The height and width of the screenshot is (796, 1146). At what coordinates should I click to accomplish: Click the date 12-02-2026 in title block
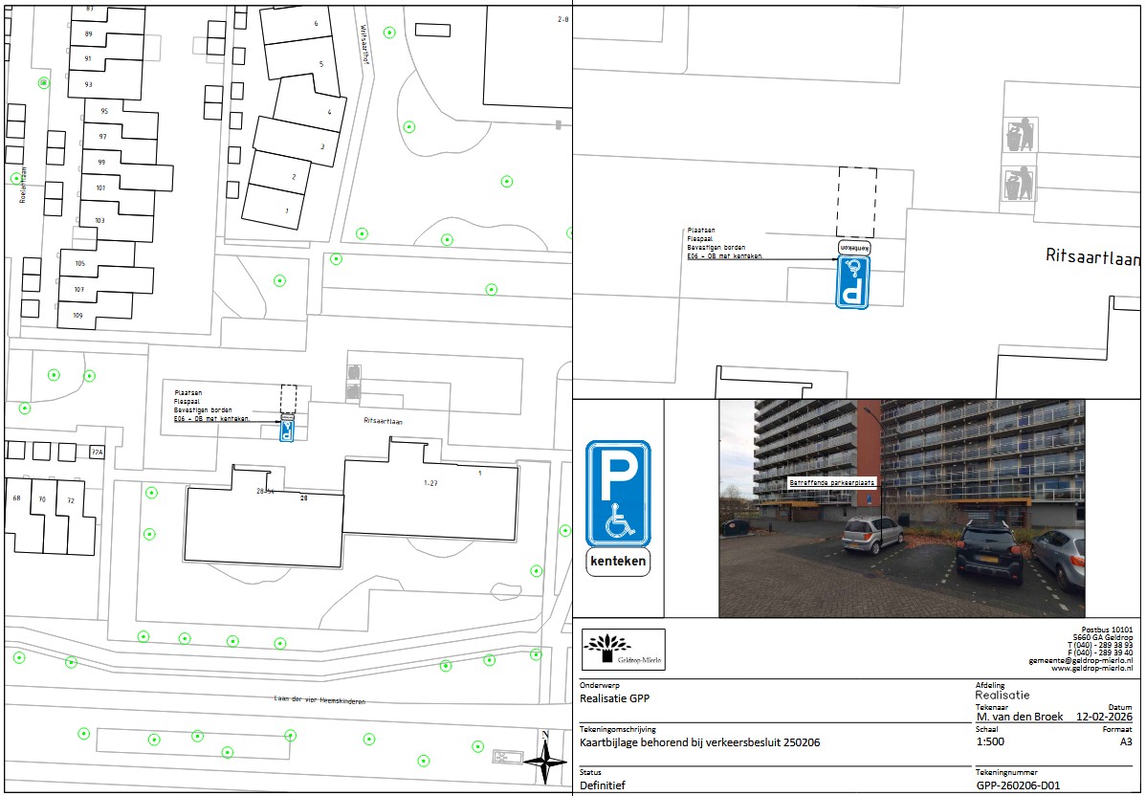[x=1104, y=716]
